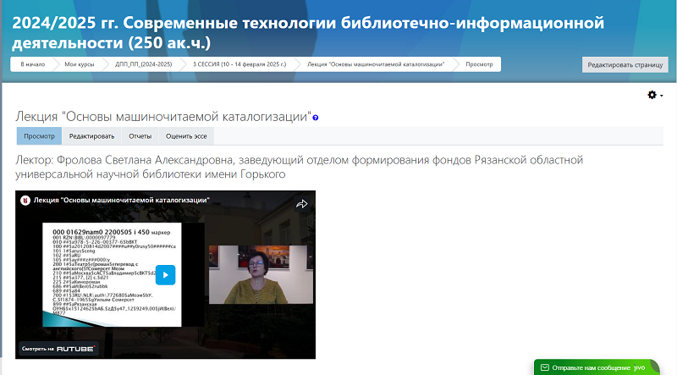The width and height of the screenshot is (677, 375).
Task: Click the lecture name breadcrumb
Action: (x=377, y=64)
